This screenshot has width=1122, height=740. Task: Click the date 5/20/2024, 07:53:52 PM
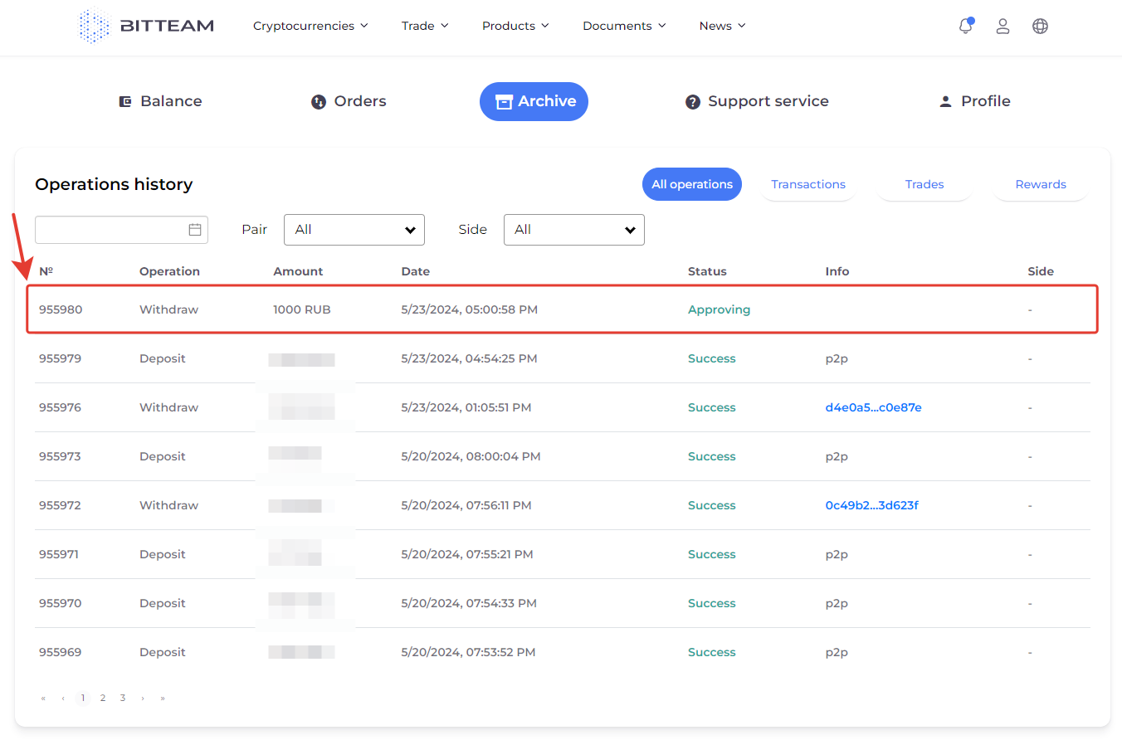click(x=468, y=652)
